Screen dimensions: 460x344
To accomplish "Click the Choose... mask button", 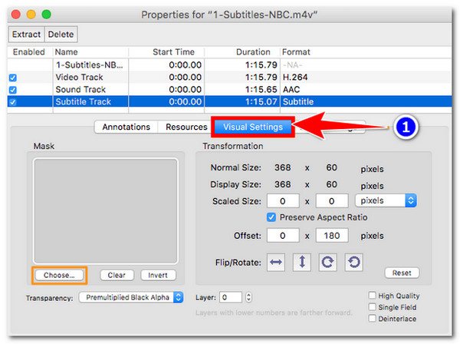I will pyautogui.click(x=59, y=275).
